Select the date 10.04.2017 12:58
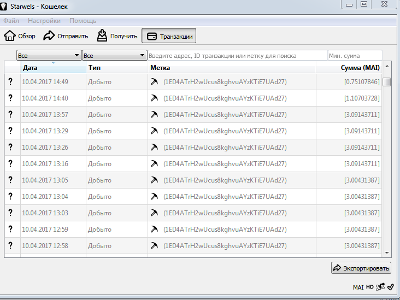This screenshot has width=400, height=300. click(x=45, y=246)
